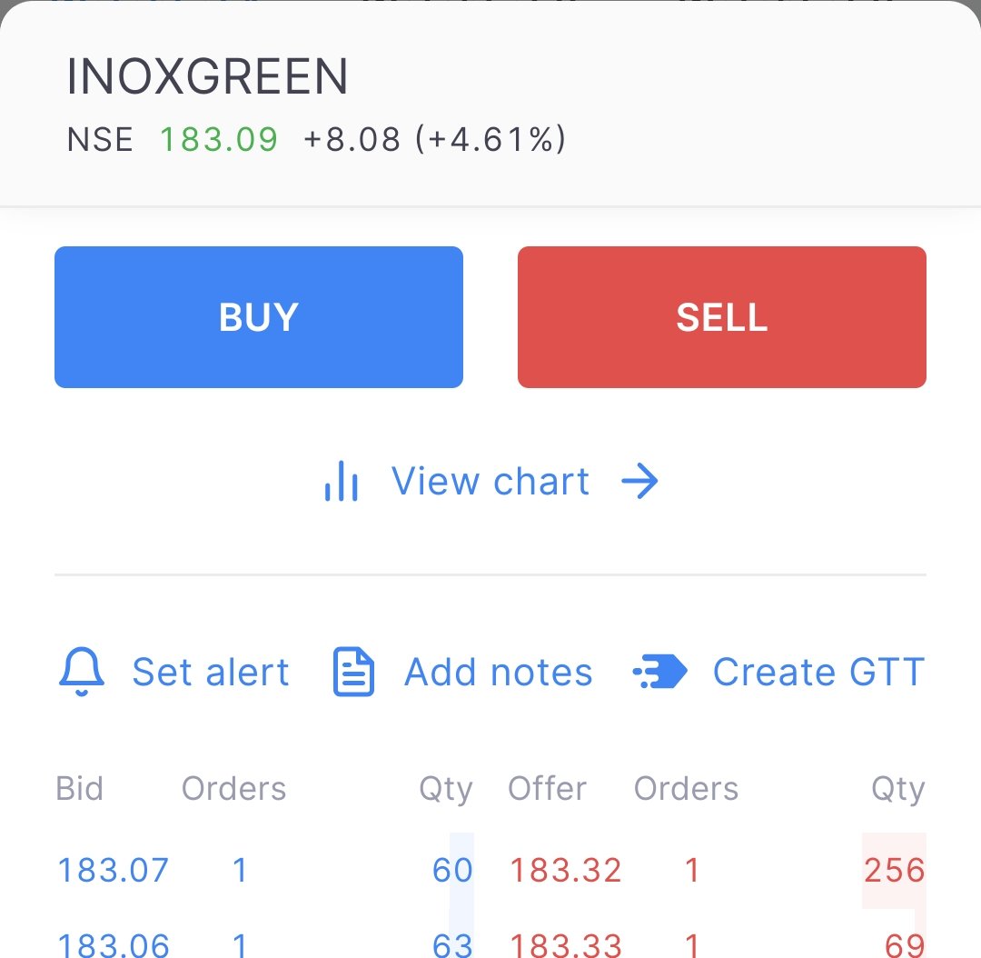
Task: Click the notes document icon
Action: [x=353, y=672]
